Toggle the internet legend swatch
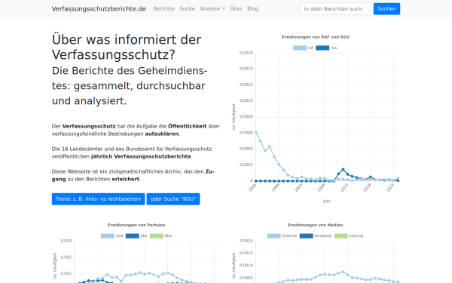The width and height of the screenshot is (452, 283). pyautogui.click(x=274, y=236)
